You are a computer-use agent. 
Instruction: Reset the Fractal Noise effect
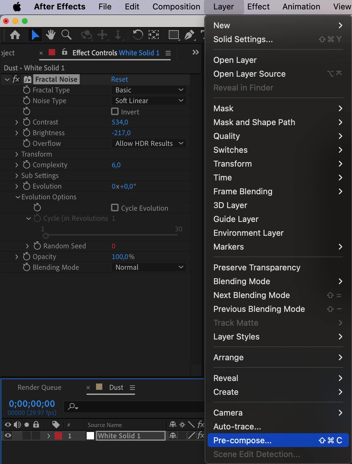[x=120, y=79]
